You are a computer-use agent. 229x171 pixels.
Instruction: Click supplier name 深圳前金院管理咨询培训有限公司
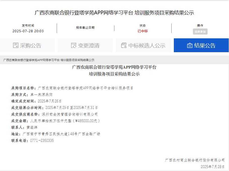pos(70,114)
